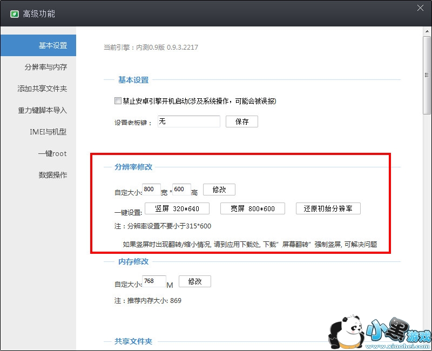Viewport: 432px width, 351px height.
Task: Click the 设置老板键 input field
Action: click(x=188, y=122)
